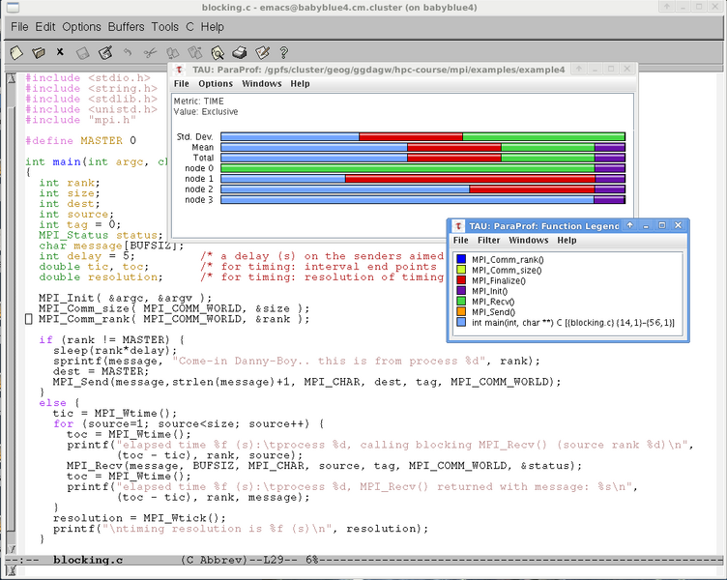Click the node 1 label in ParaProf

[199, 179]
